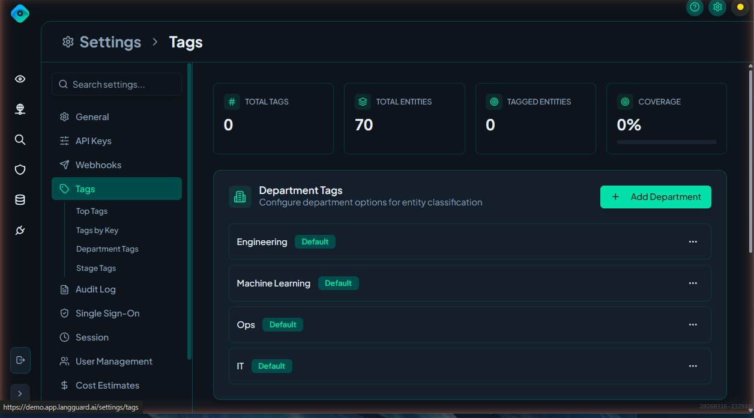Expand the left sidebar with chevron arrow

[x=20, y=394]
